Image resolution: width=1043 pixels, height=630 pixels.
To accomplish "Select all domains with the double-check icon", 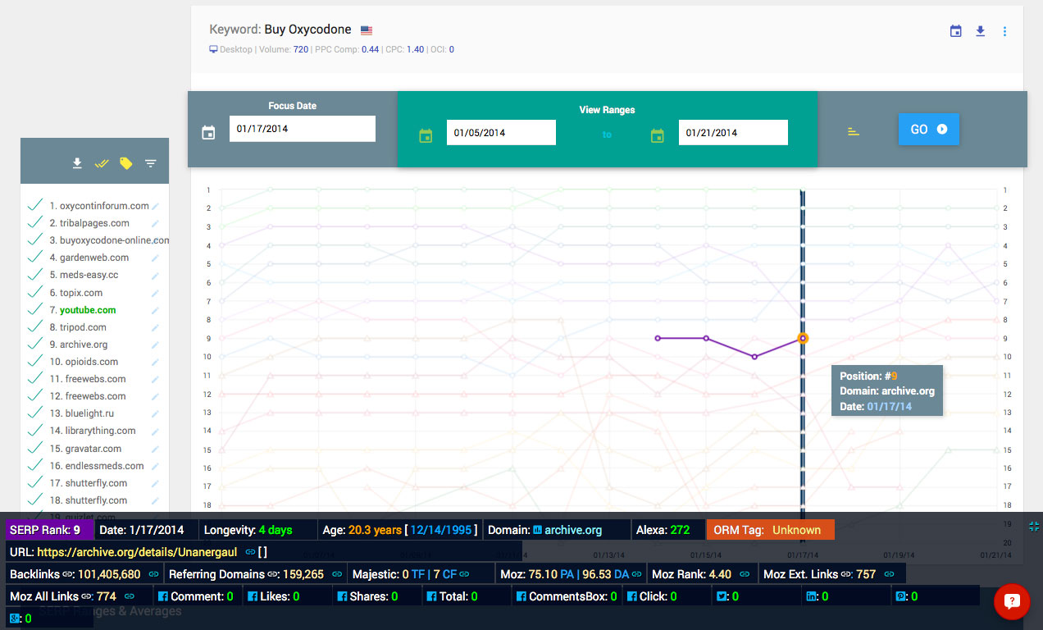I will pyautogui.click(x=102, y=163).
